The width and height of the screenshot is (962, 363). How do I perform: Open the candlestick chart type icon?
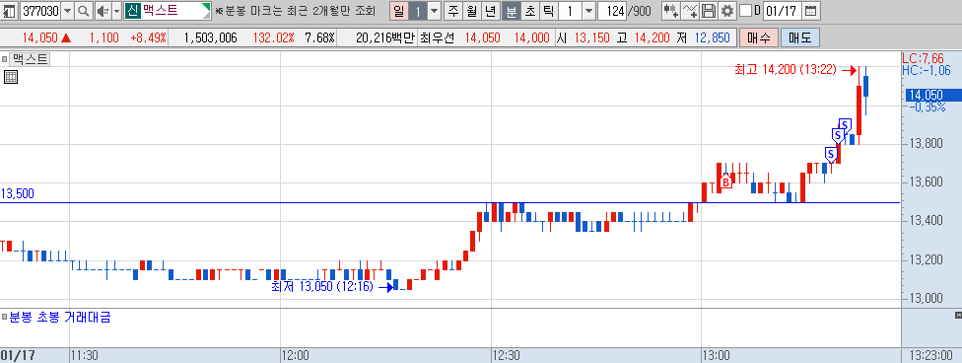(670, 11)
